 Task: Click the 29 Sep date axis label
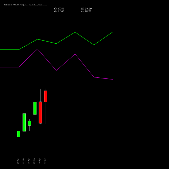pos(40,161)
